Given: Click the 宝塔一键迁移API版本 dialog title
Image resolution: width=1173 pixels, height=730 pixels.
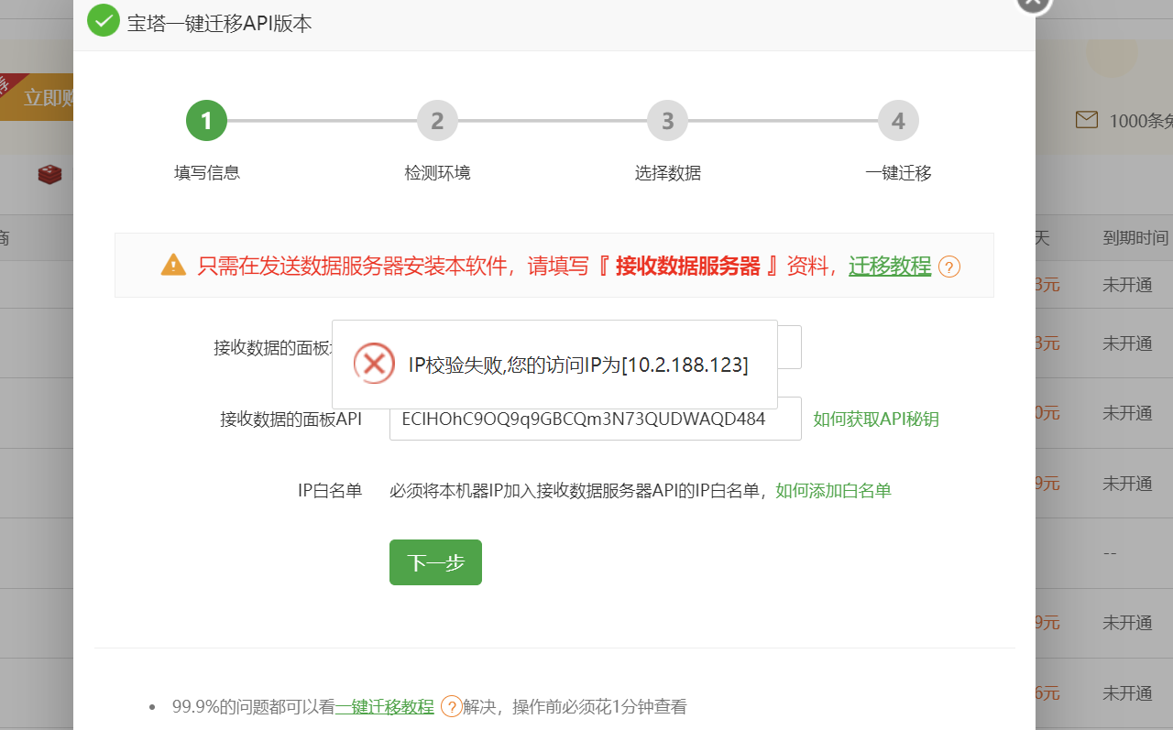Looking at the screenshot, I should point(220,24).
